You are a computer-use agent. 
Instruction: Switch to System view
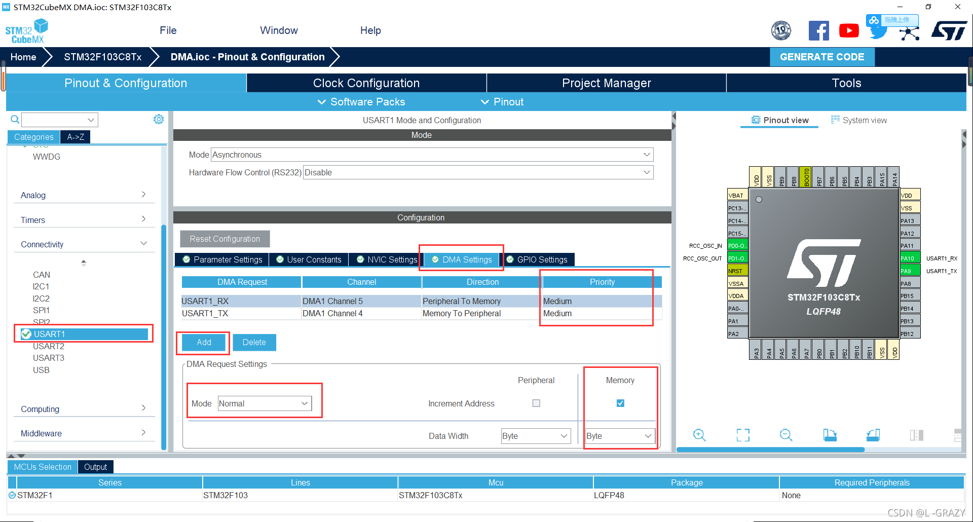click(x=859, y=120)
